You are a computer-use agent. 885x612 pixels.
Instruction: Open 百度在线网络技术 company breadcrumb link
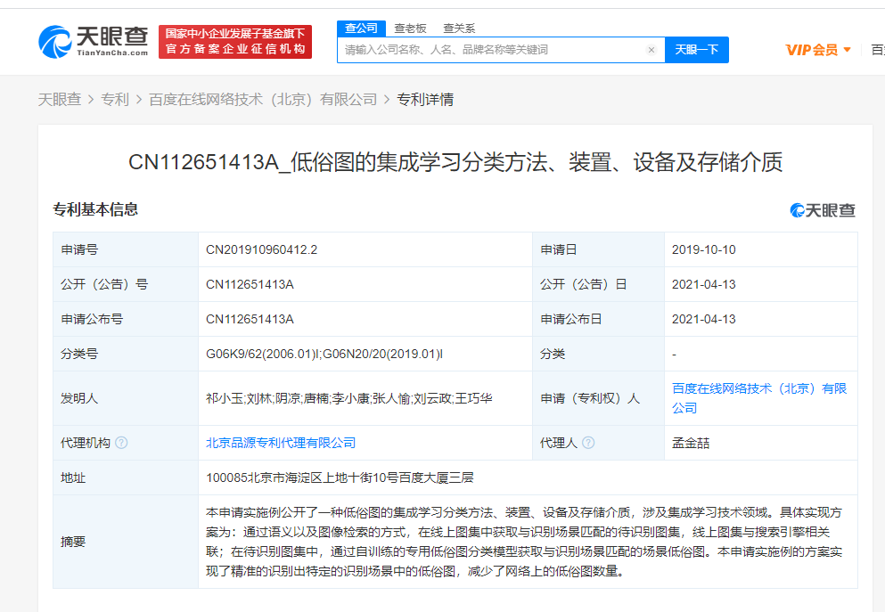click(x=263, y=100)
